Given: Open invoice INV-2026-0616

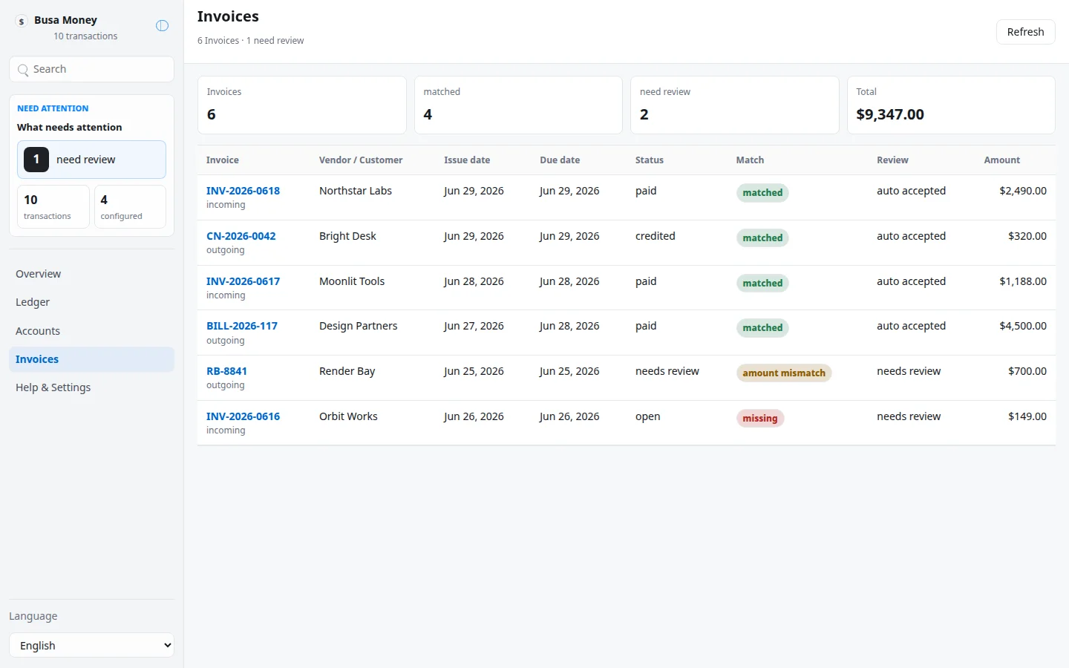Looking at the screenshot, I should tap(243, 416).
